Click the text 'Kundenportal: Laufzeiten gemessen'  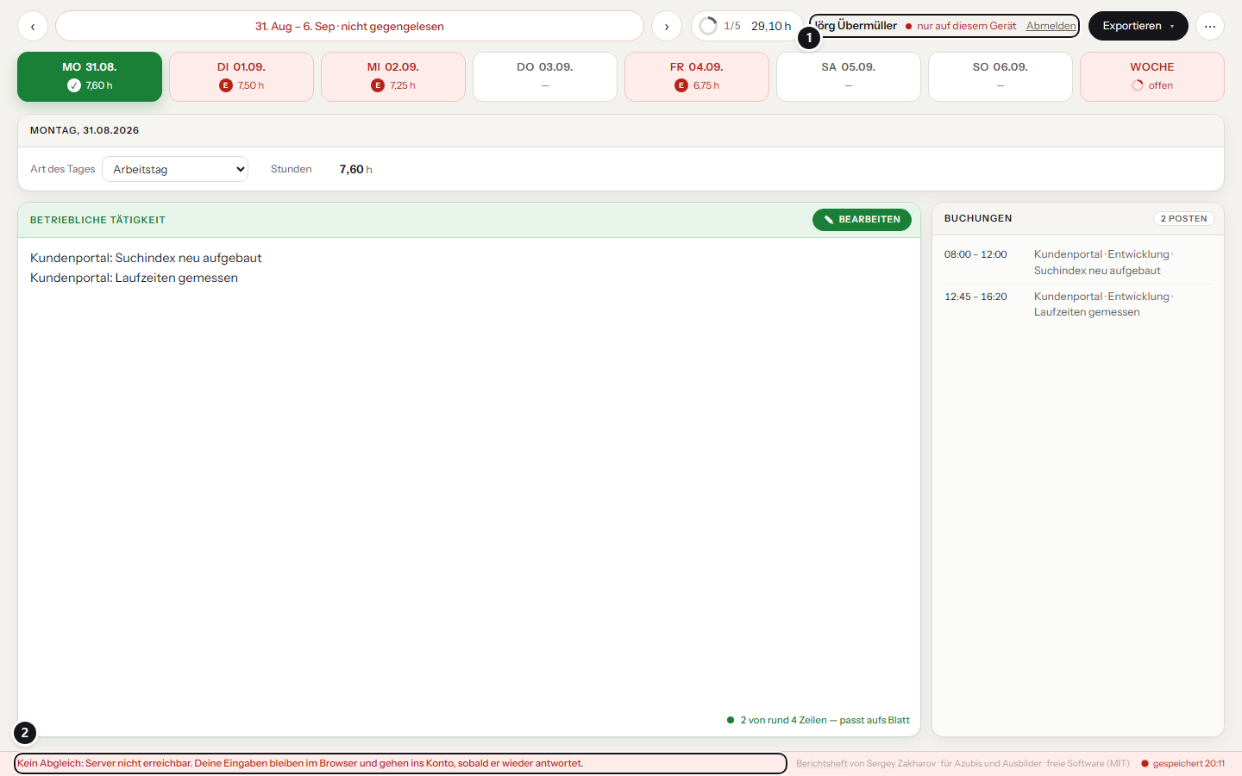134,278
